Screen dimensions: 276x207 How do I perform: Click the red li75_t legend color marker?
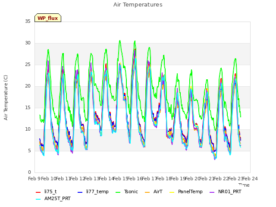[38, 192]
